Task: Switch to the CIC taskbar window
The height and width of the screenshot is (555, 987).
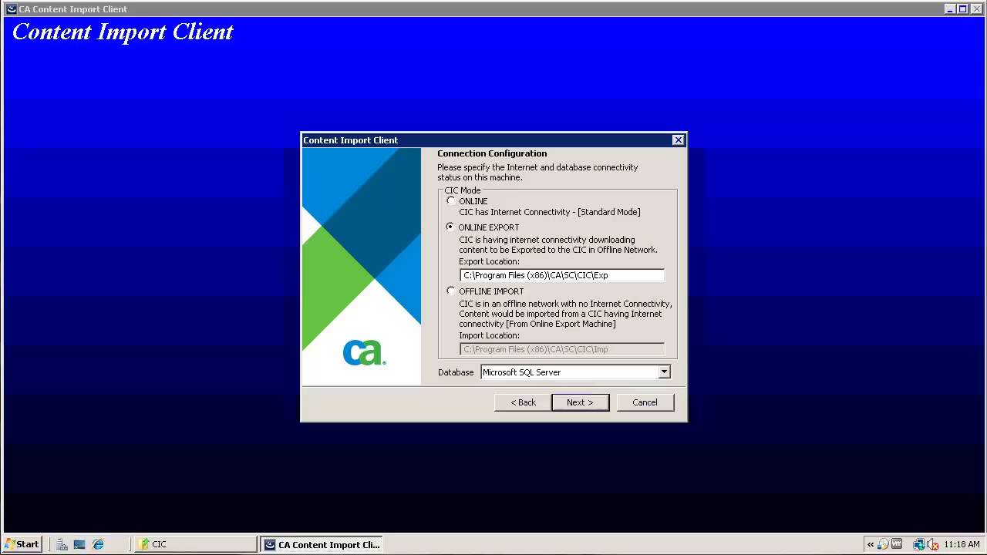Action: click(196, 544)
